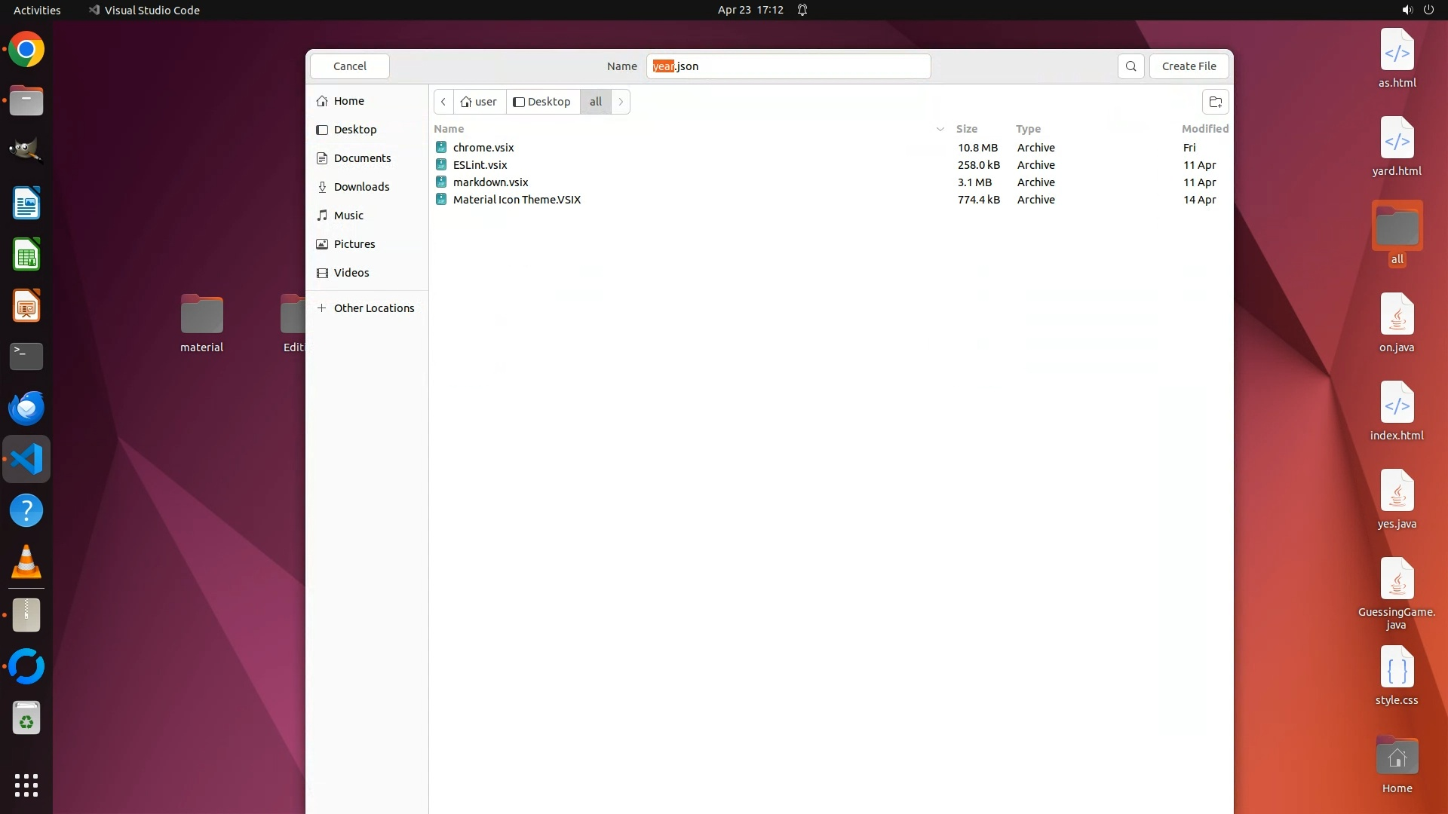Open Music in the sidebar
Screen dimensions: 1448x814
click(348, 216)
